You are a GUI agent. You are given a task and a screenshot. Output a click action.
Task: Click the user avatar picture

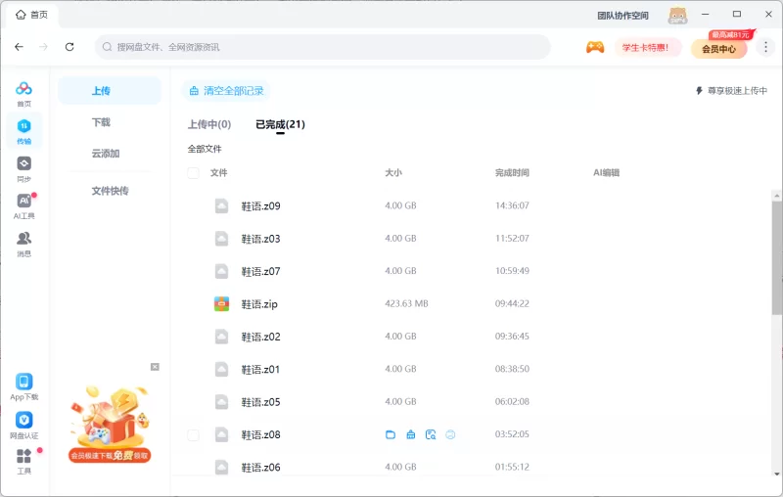pos(677,15)
